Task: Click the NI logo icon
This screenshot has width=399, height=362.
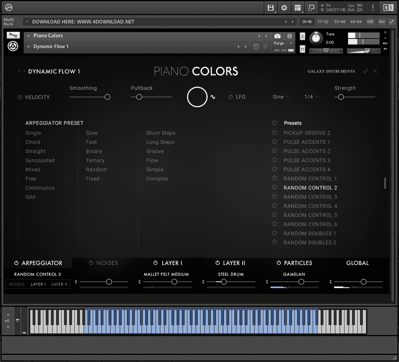Action: click(x=388, y=8)
